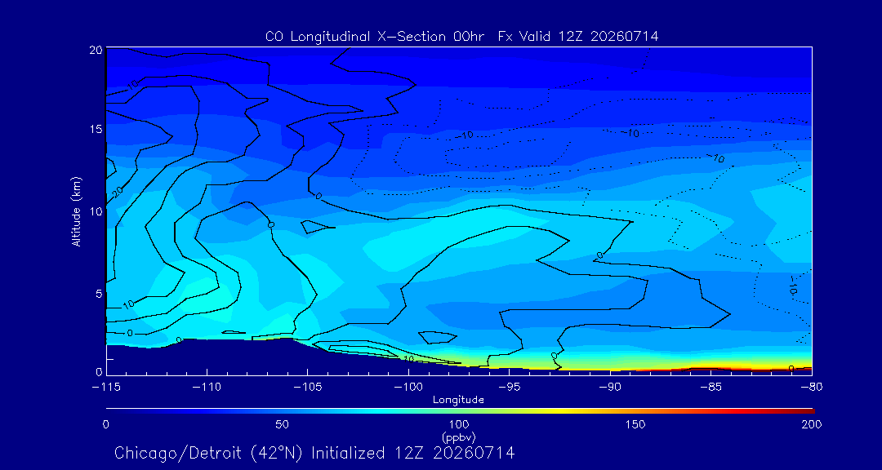Click the Longitude axis label
Image resolution: width=882 pixels, height=470 pixels.
(x=458, y=400)
